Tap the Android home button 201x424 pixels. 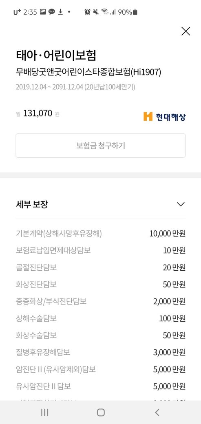click(101, 412)
